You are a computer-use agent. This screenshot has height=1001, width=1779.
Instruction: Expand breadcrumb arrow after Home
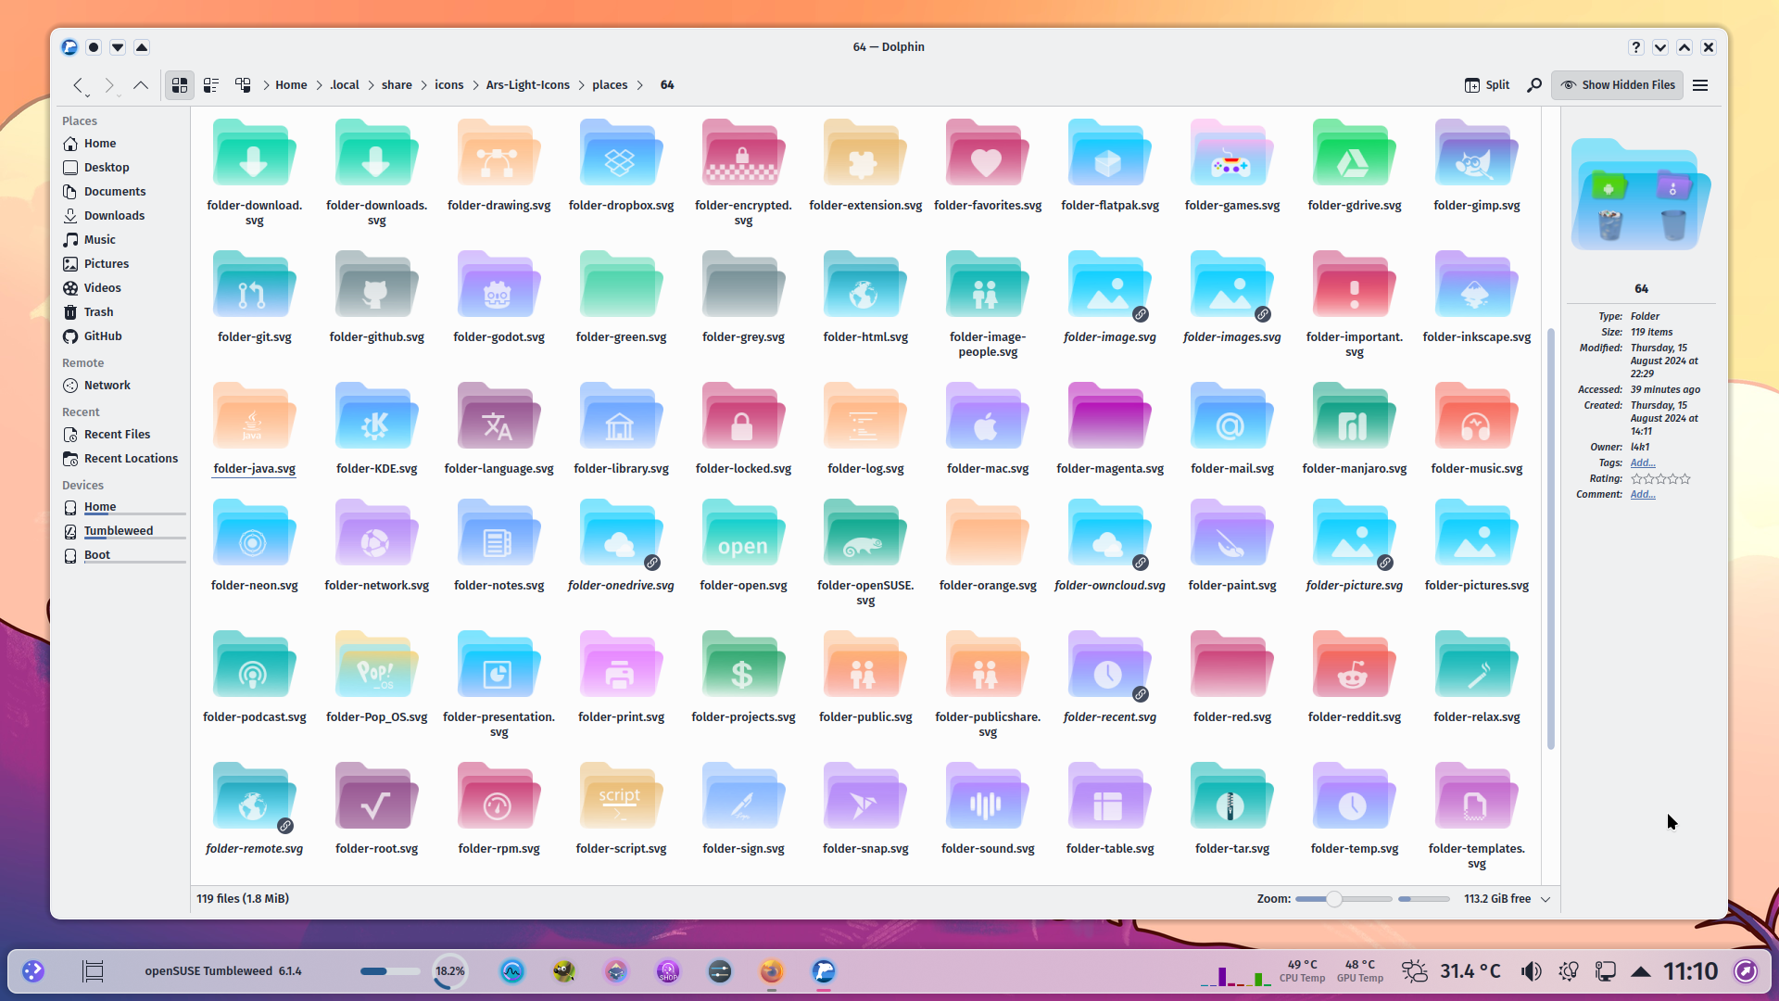coord(320,85)
